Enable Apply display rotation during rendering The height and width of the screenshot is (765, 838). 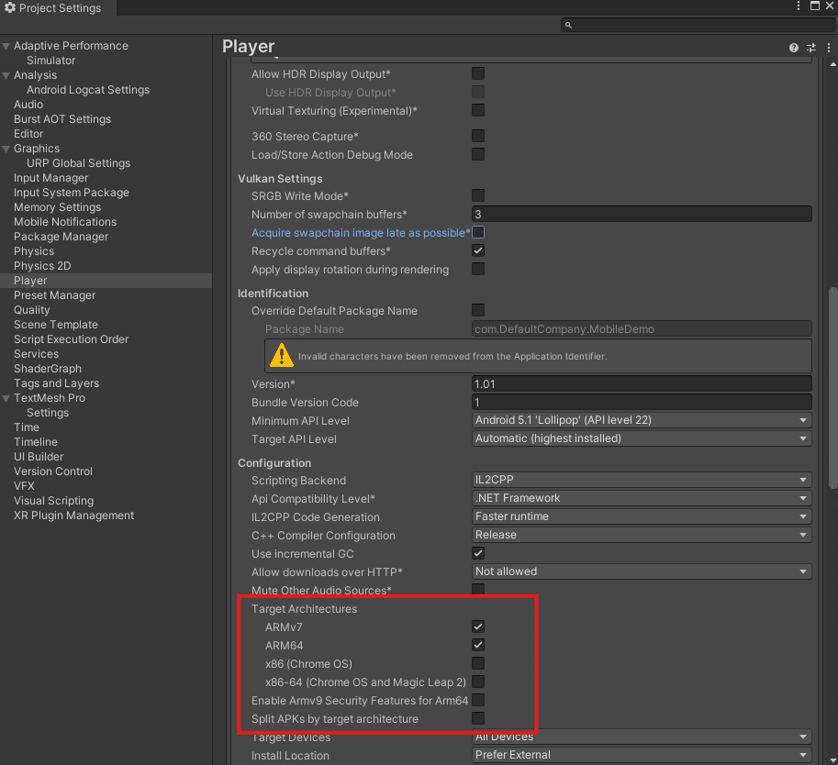(478, 269)
